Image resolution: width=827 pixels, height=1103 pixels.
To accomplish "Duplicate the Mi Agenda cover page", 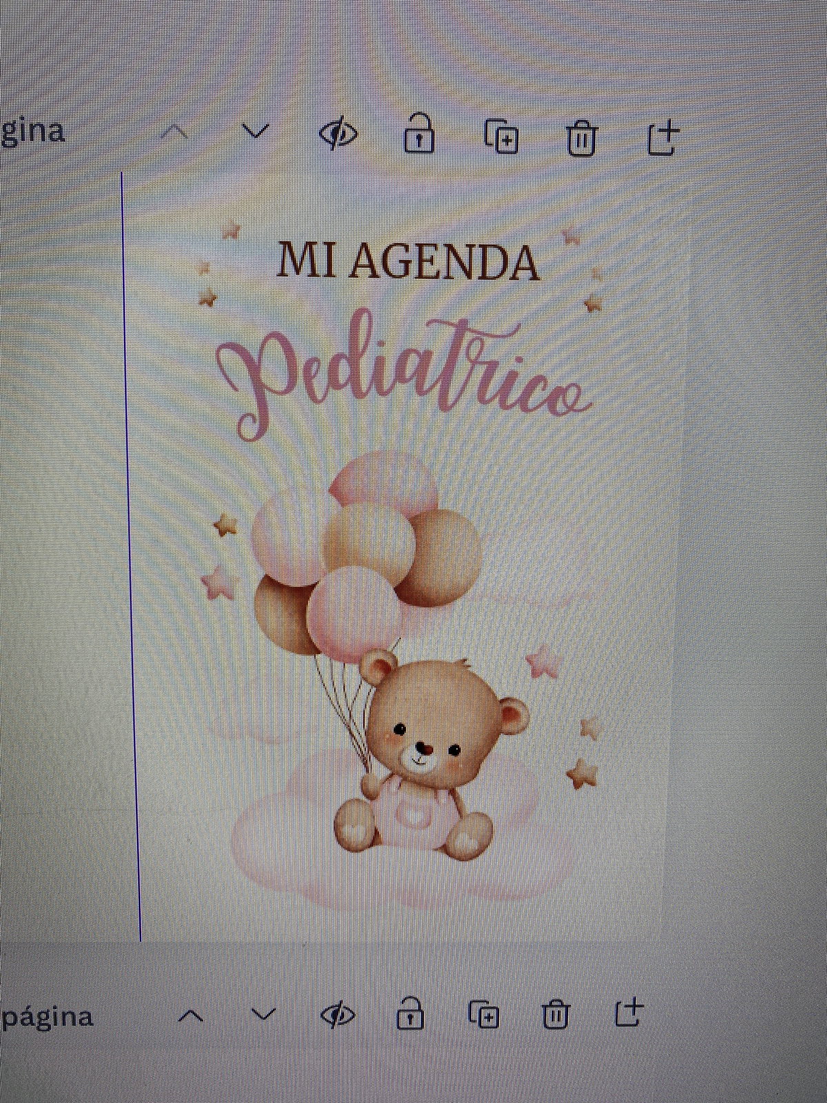I will click(x=502, y=136).
